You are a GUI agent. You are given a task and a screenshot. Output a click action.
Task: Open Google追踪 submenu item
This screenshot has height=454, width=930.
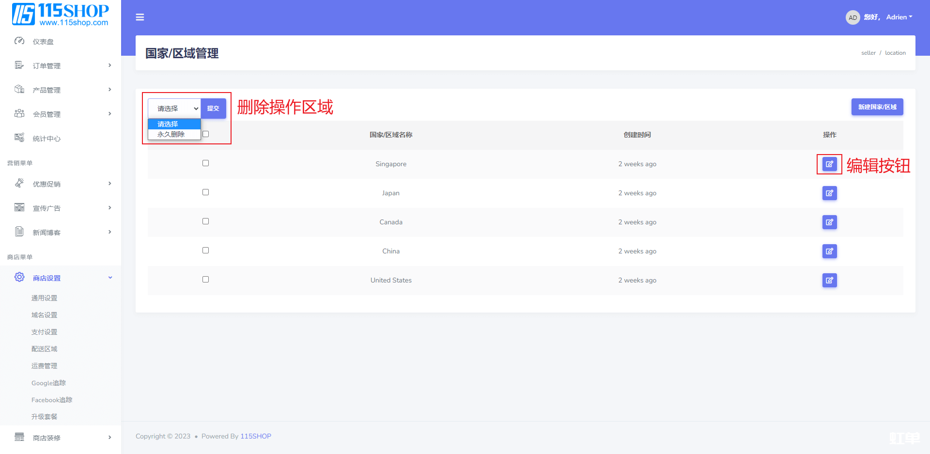coord(48,383)
